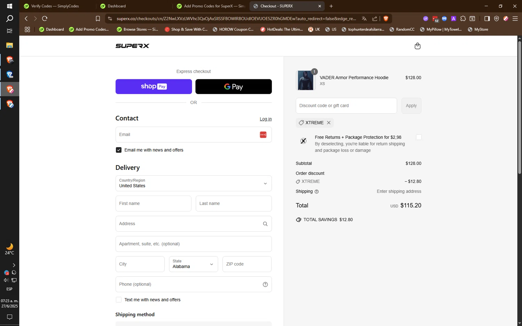This screenshot has width=522, height=326.
Task: Click the Shipping info question mark icon
Action: [x=316, y=192]
